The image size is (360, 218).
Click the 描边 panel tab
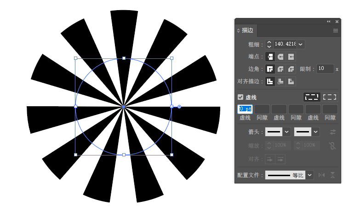click(247, 30)
